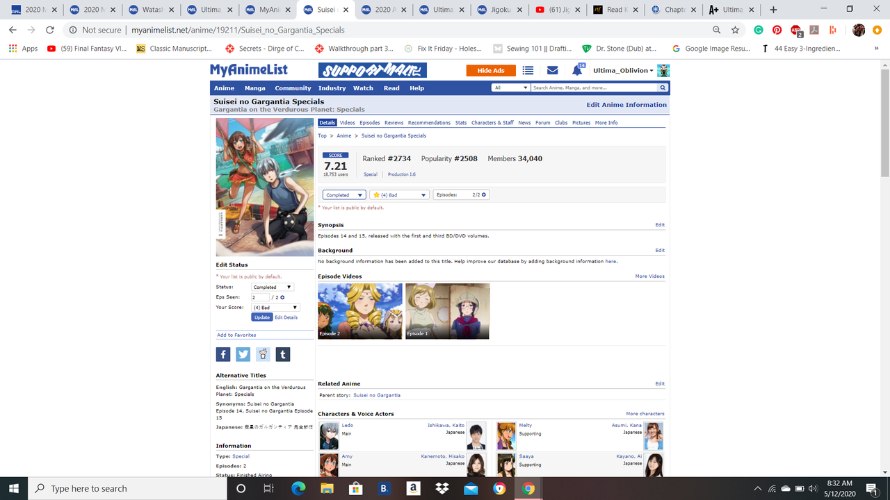The width and height of the screenshot is (890, 500).
Task: Open Edit Details link
Action: click(x=286, y=317)
